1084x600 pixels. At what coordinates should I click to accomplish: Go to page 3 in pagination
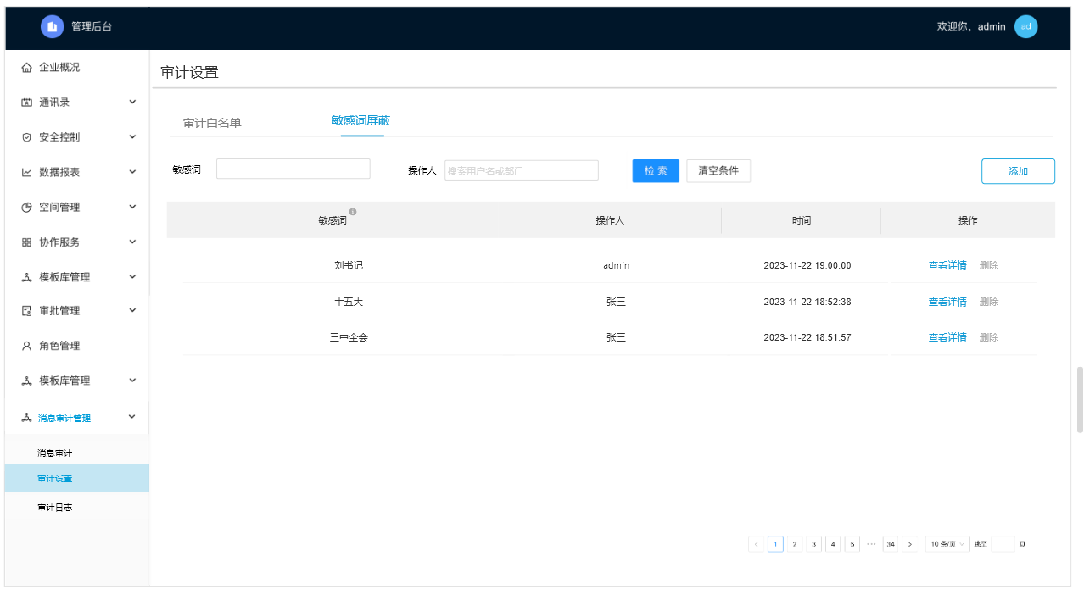coord(813,544)
